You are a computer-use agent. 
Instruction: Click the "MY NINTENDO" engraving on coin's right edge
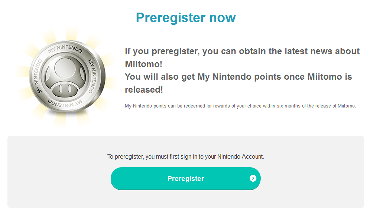92,76
